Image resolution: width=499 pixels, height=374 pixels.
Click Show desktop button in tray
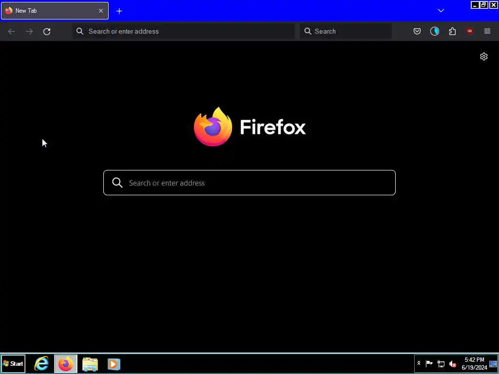493,364
